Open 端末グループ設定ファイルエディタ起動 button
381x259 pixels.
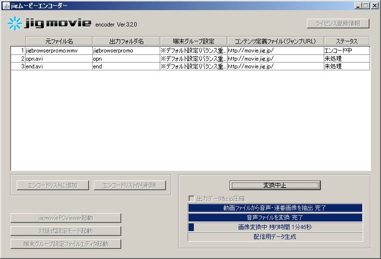pyautogui.click(x=66, y=244)
